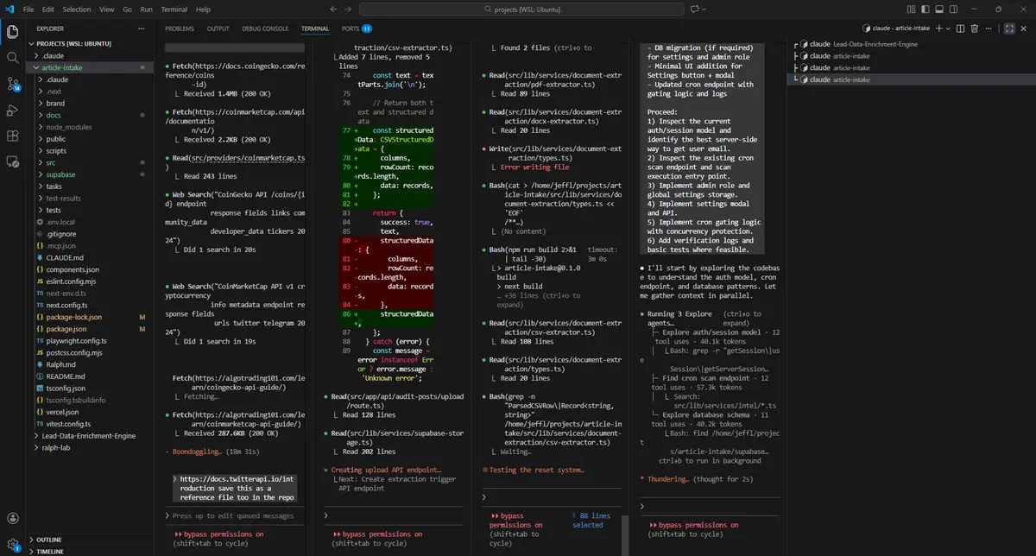This screenshot has height=556, width=1036.
Task: Open Source Control view with 14 badge
Action: coord(13,84)
